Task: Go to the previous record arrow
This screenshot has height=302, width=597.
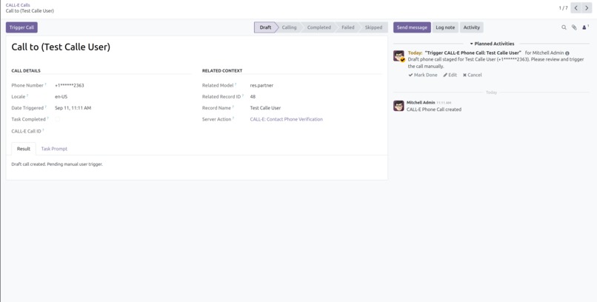Action: pyautogui.click(x=576, y=8)
